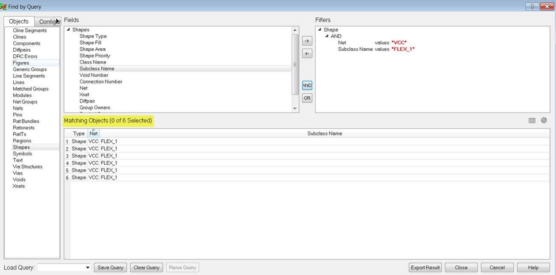
Task: Select Modules object type
Action: pos(22,96)
